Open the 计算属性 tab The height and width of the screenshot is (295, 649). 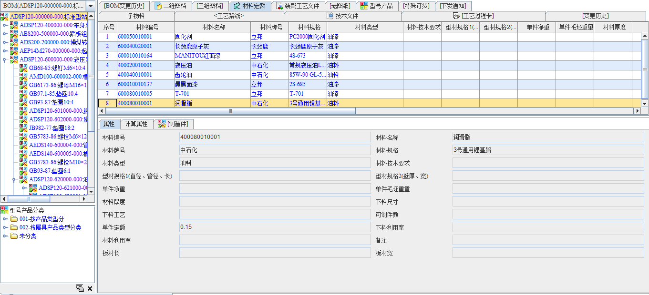click(136, 124)
